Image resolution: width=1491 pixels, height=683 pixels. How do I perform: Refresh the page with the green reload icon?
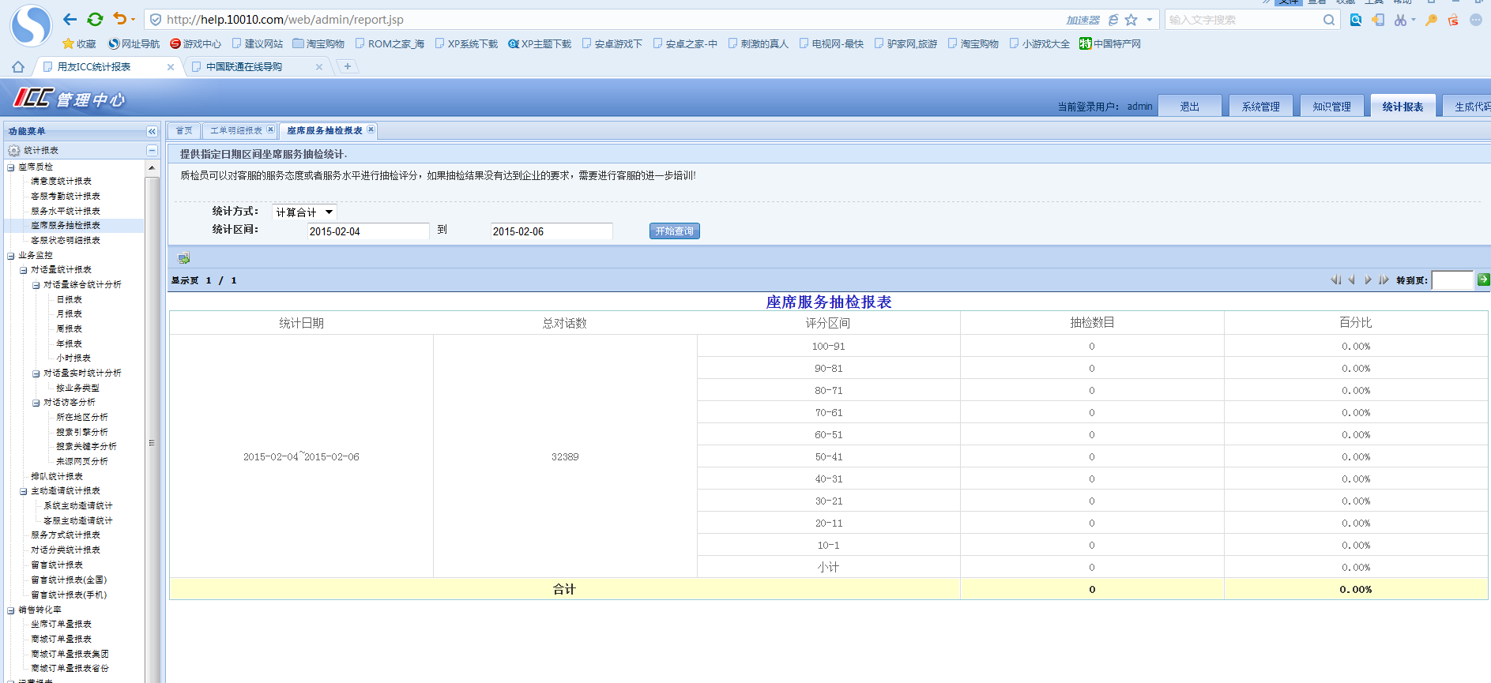95,19
